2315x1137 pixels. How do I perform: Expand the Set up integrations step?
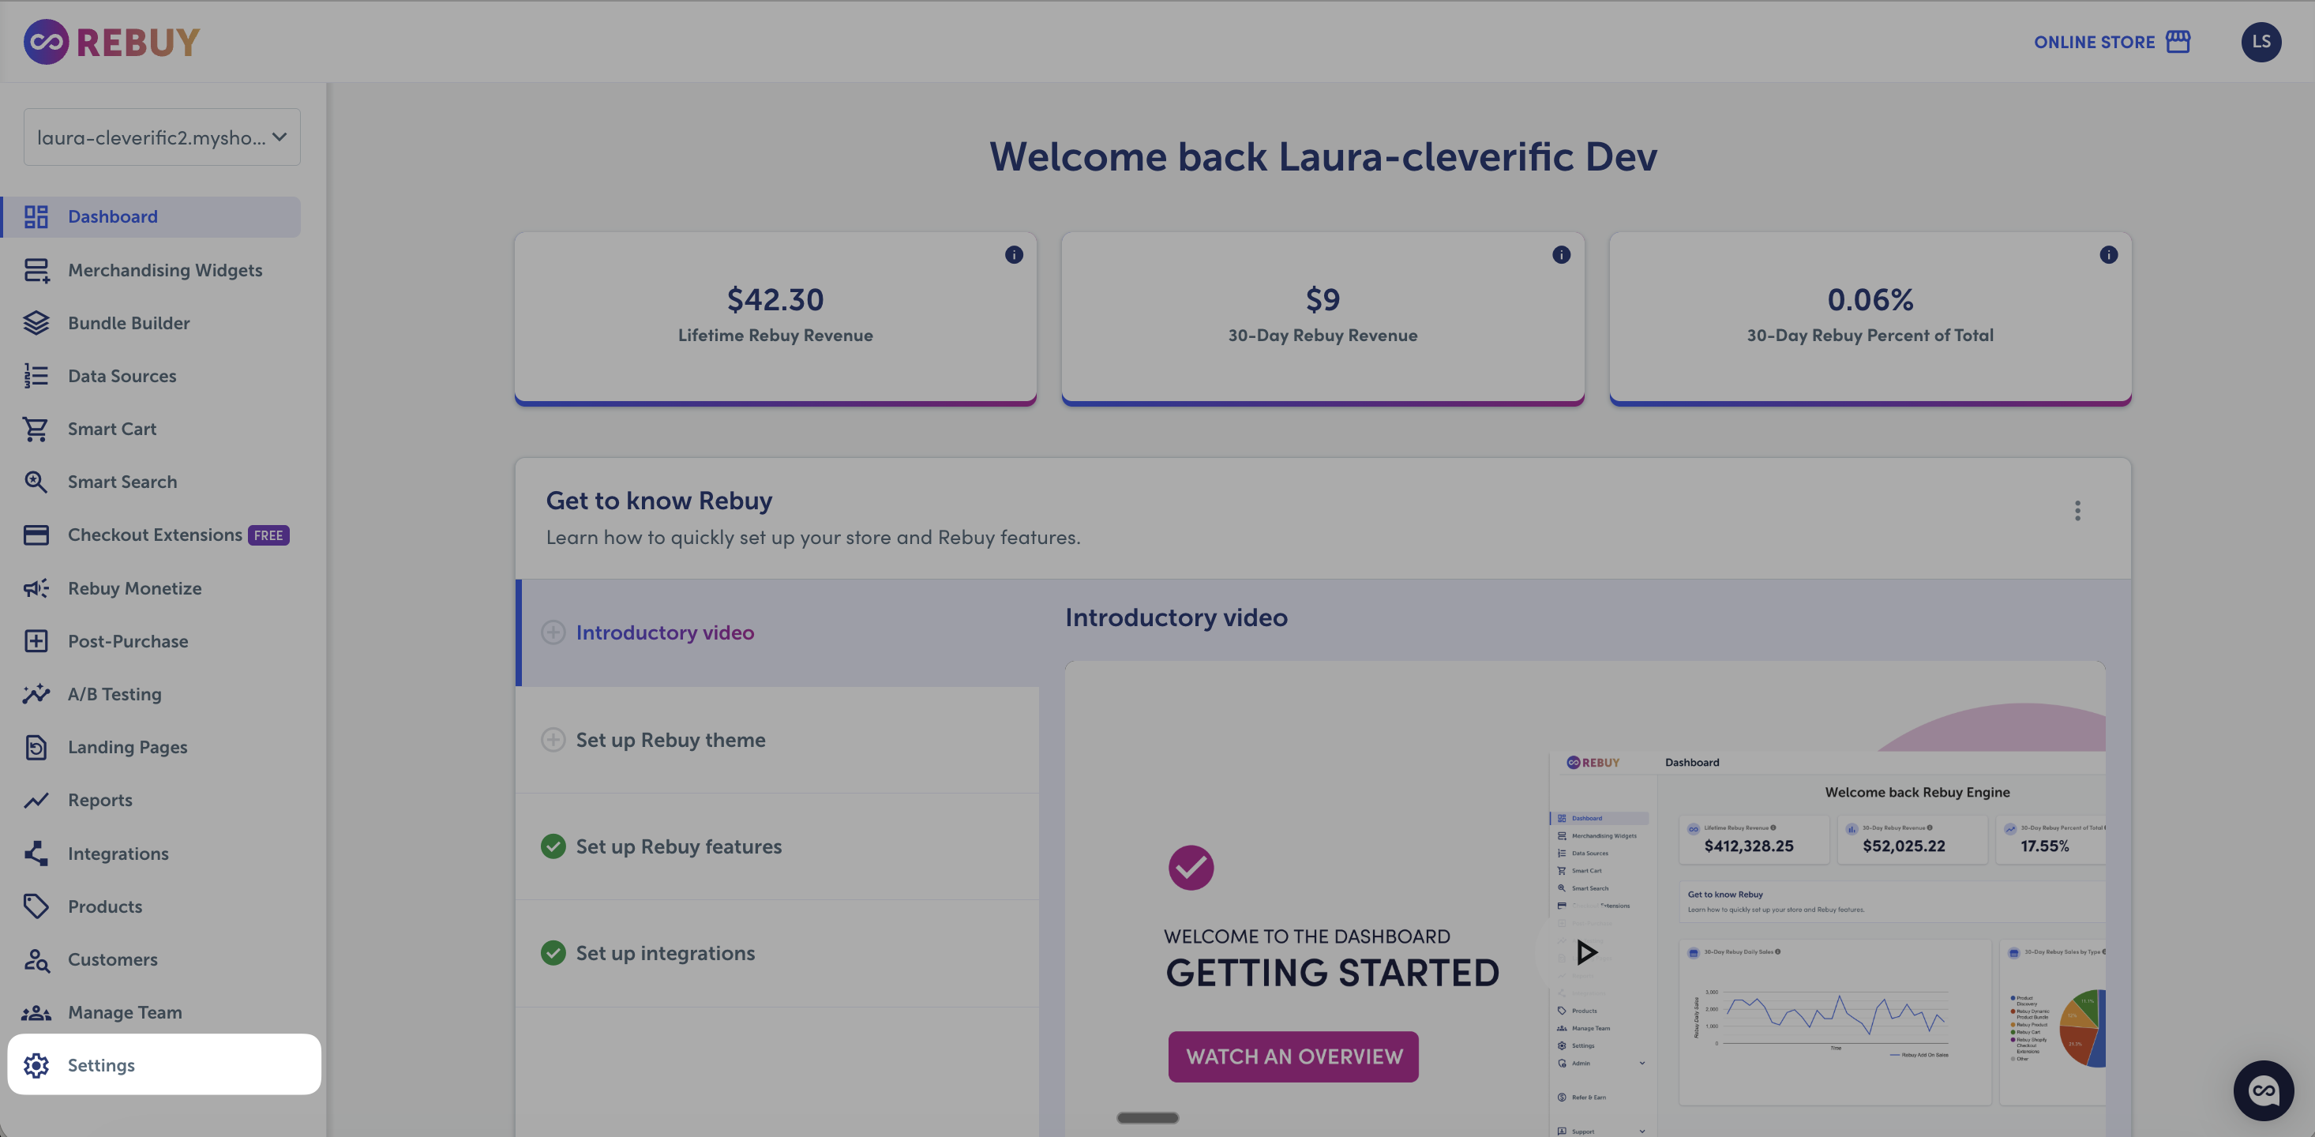coord(665,953)
